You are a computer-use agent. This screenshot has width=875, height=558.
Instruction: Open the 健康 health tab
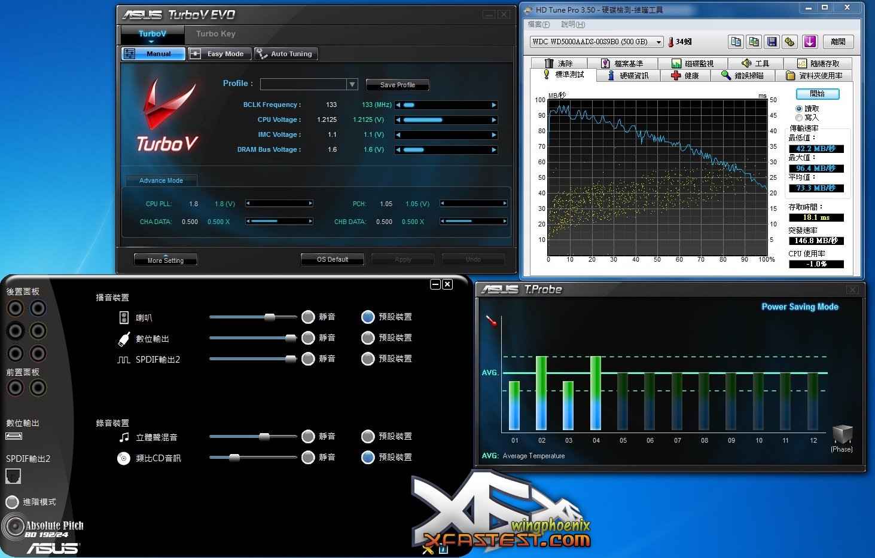(685, 76)
